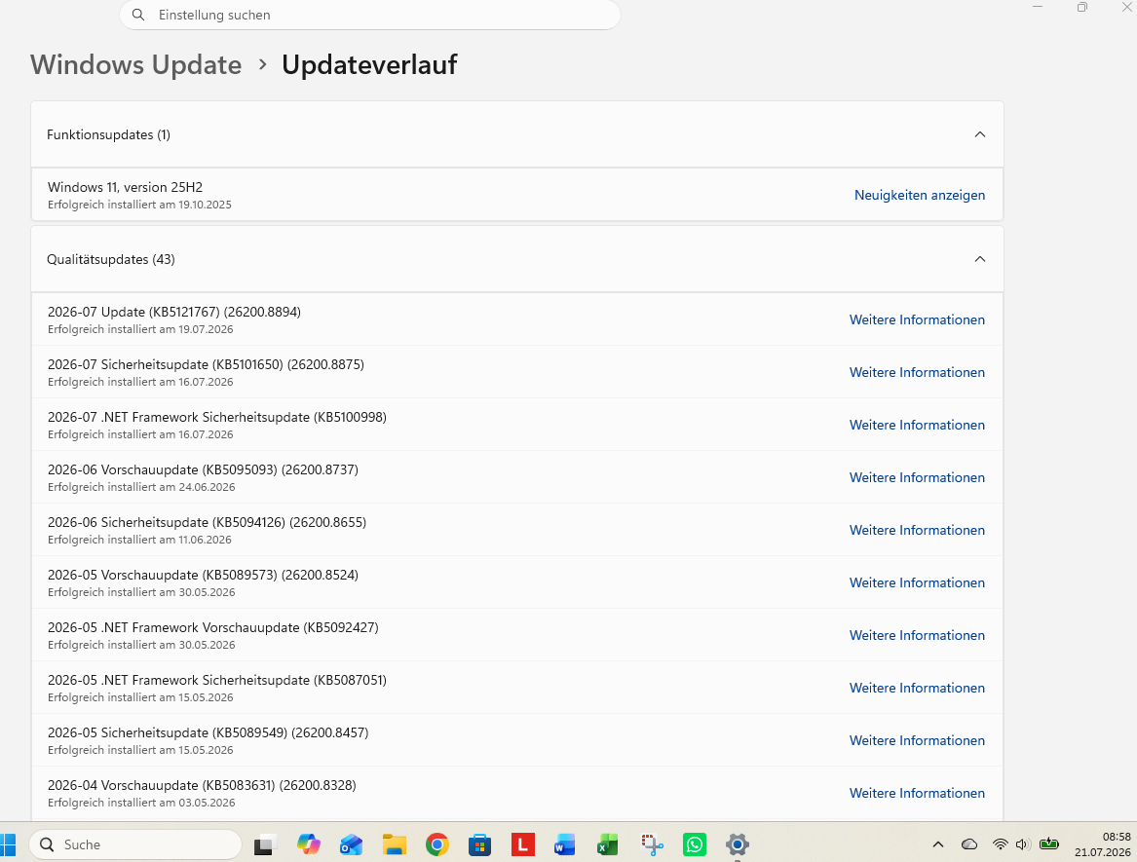Viewport: 1137px width, 862px height.
Task: Show hidden system tray icons
Action: 937,844
